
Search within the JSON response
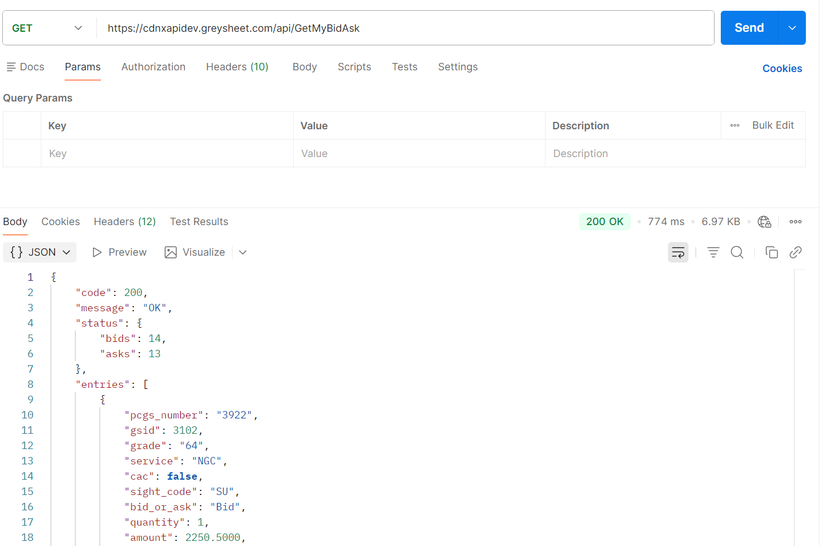coord(737,252)
